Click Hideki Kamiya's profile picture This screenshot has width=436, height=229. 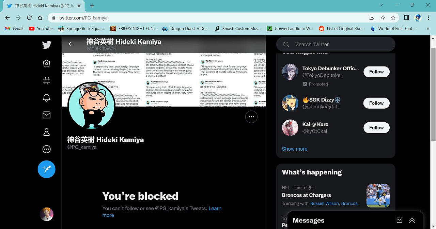point(91,105)
